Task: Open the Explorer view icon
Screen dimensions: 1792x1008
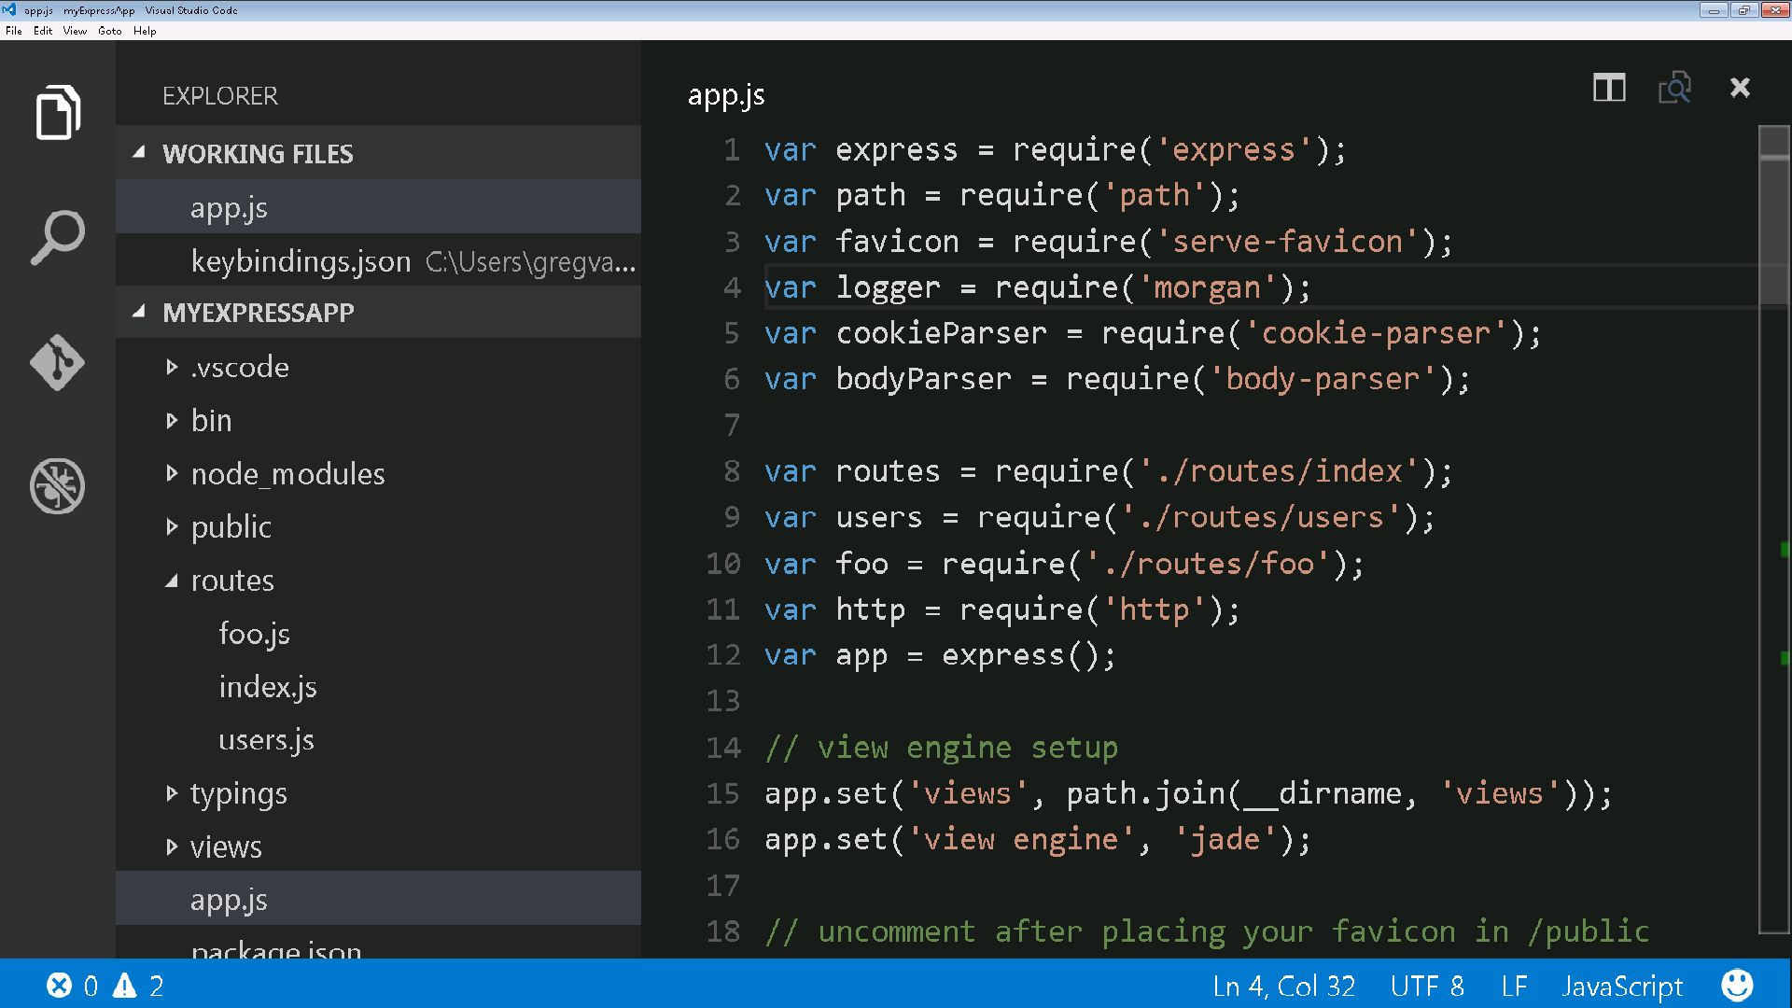Action: tap(58, 113)
